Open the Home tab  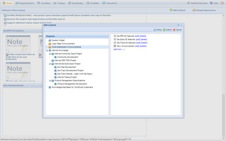pyautogui.click(x=7, y=3)
